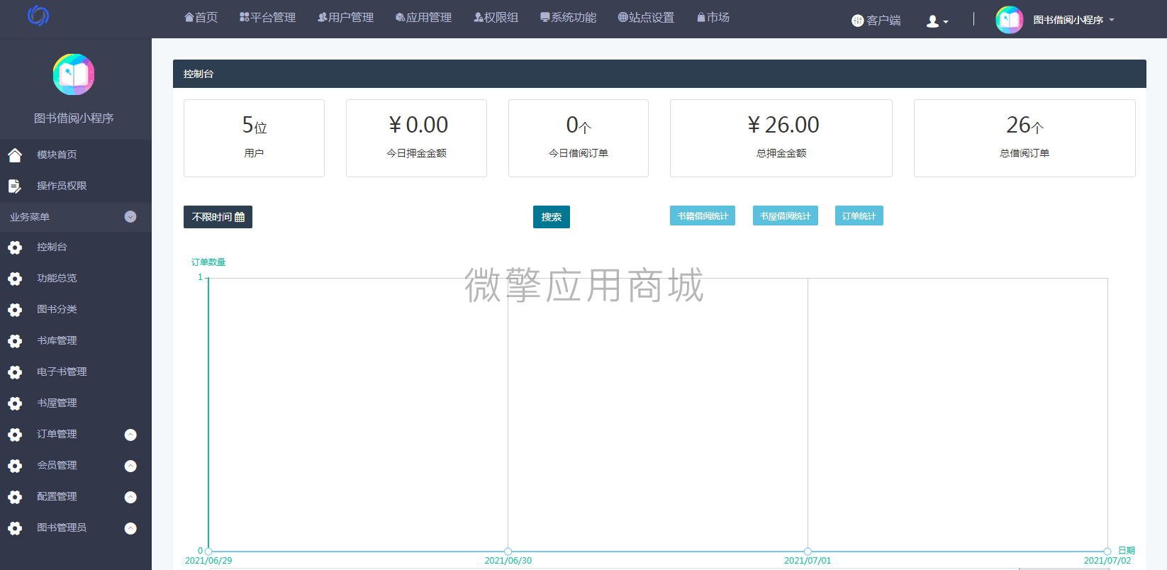Click the 搜索 search button

(x=552, y=217)
